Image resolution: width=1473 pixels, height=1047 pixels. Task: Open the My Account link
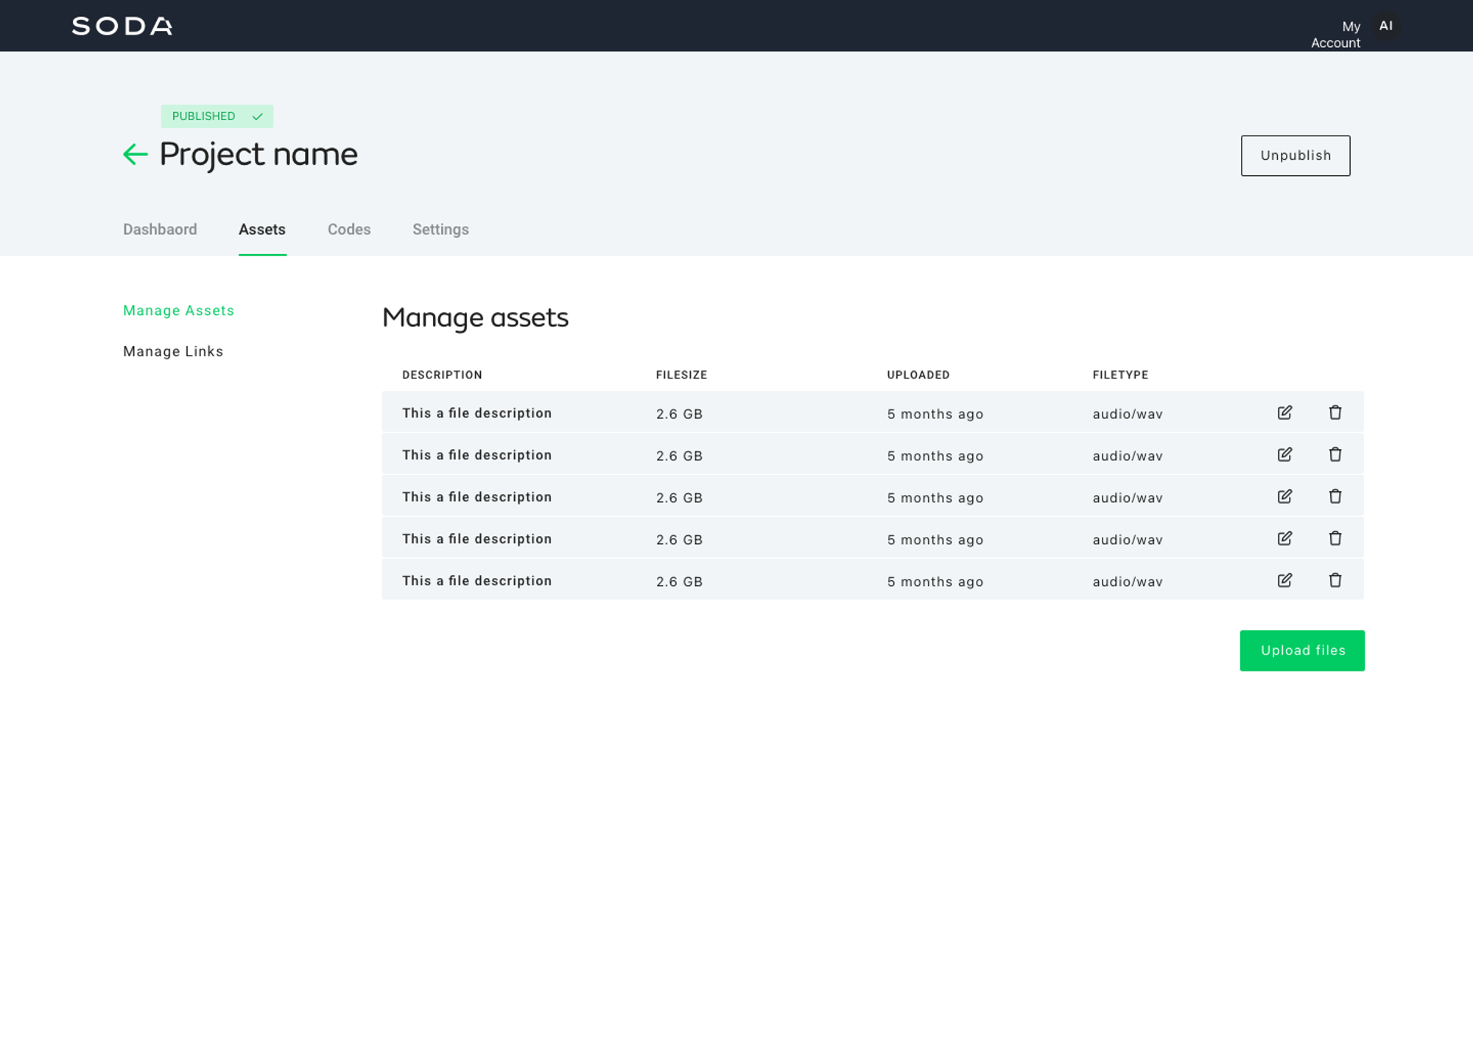(x=1336, y=35)
